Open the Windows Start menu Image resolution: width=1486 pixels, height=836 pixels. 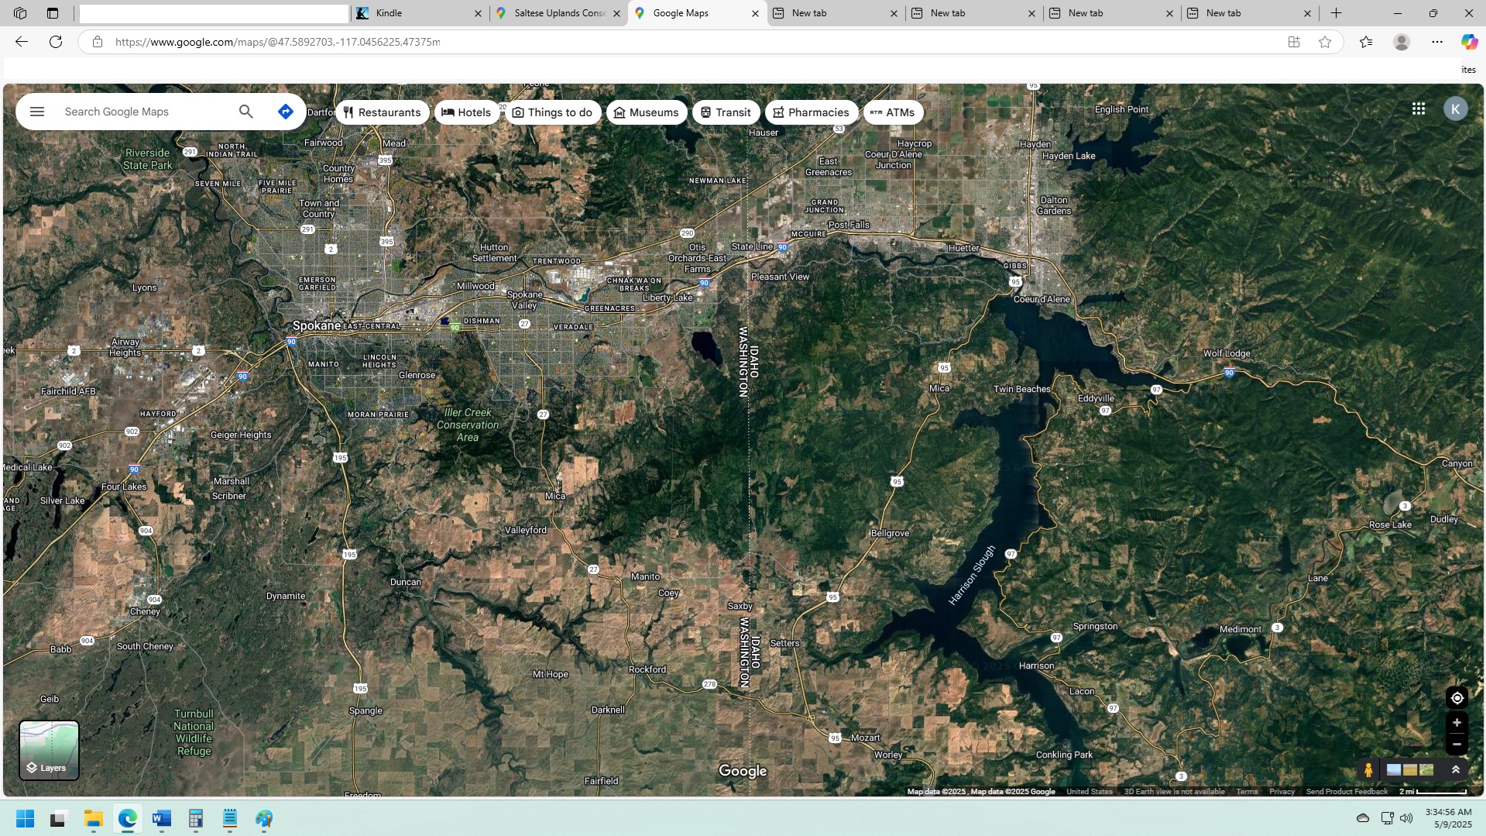coord(25,818)
